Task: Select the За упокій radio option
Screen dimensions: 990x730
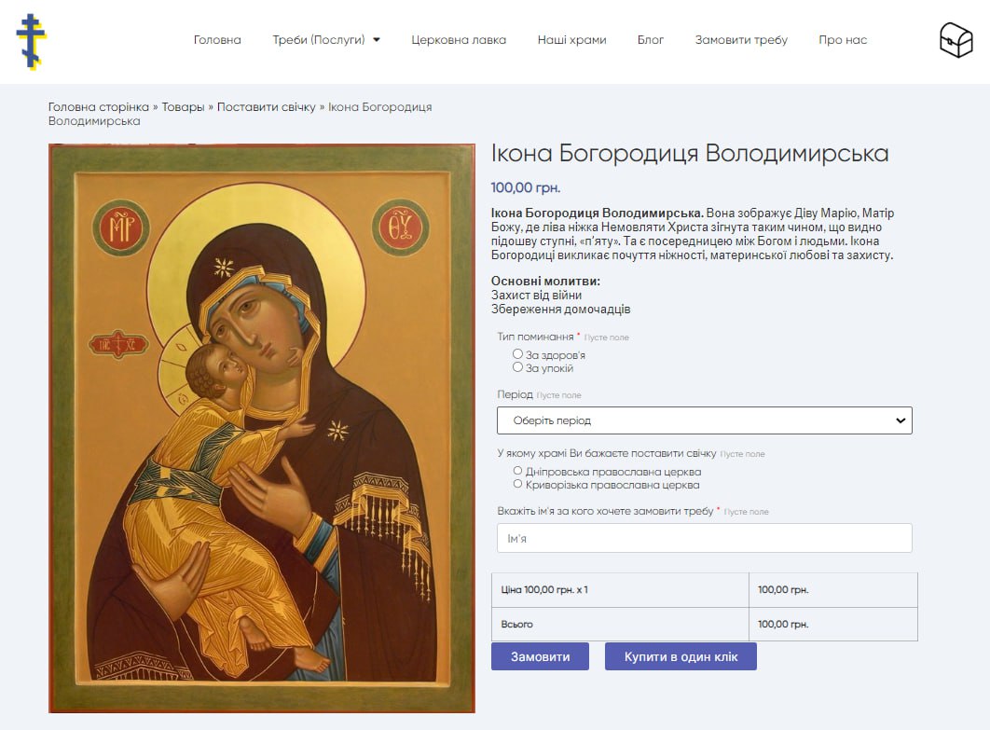Action: point(518,367)
